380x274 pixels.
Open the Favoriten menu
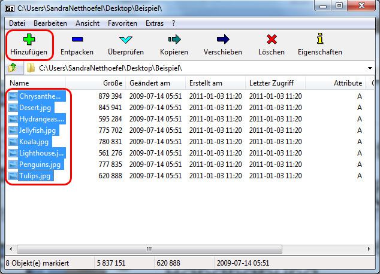122,23
